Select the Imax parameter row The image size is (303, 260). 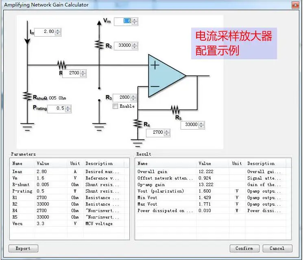[69, 171]
